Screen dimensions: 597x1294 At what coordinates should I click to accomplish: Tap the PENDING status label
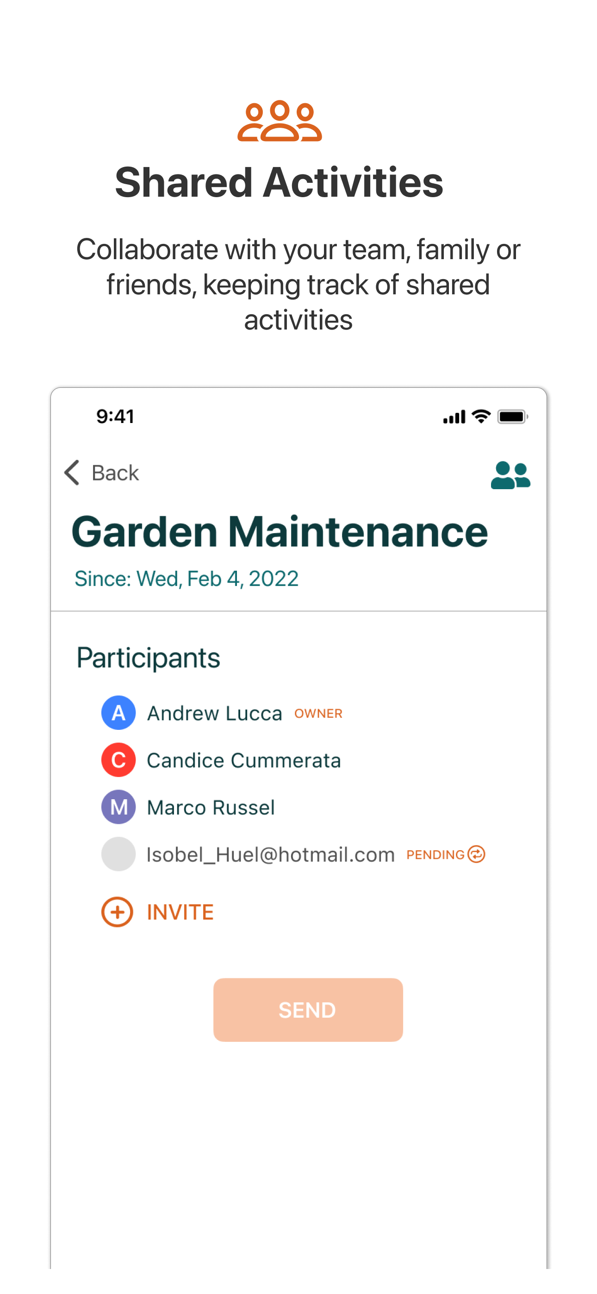pos(435,855)
